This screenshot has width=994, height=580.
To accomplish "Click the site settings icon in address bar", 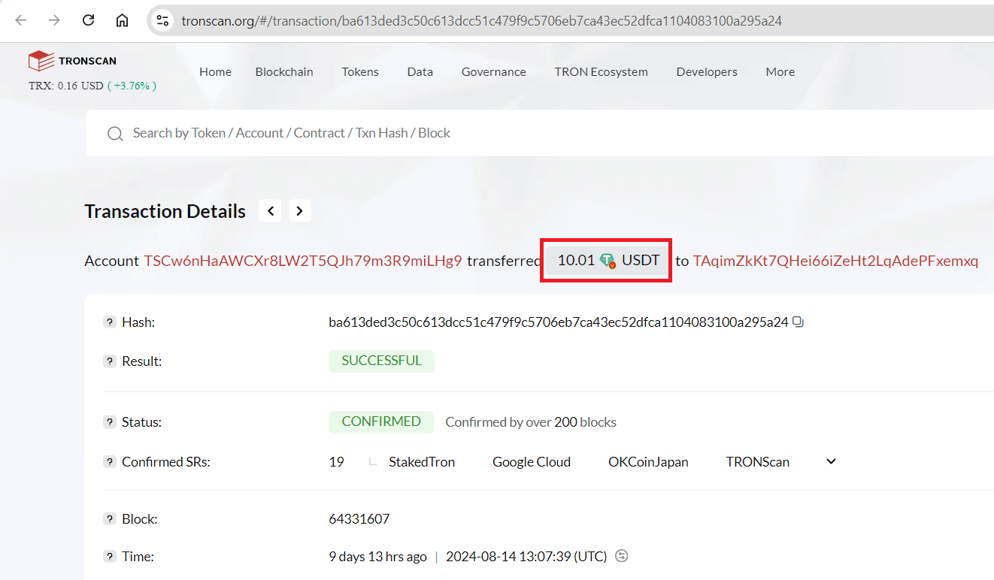I will click(x=162, y=21).
